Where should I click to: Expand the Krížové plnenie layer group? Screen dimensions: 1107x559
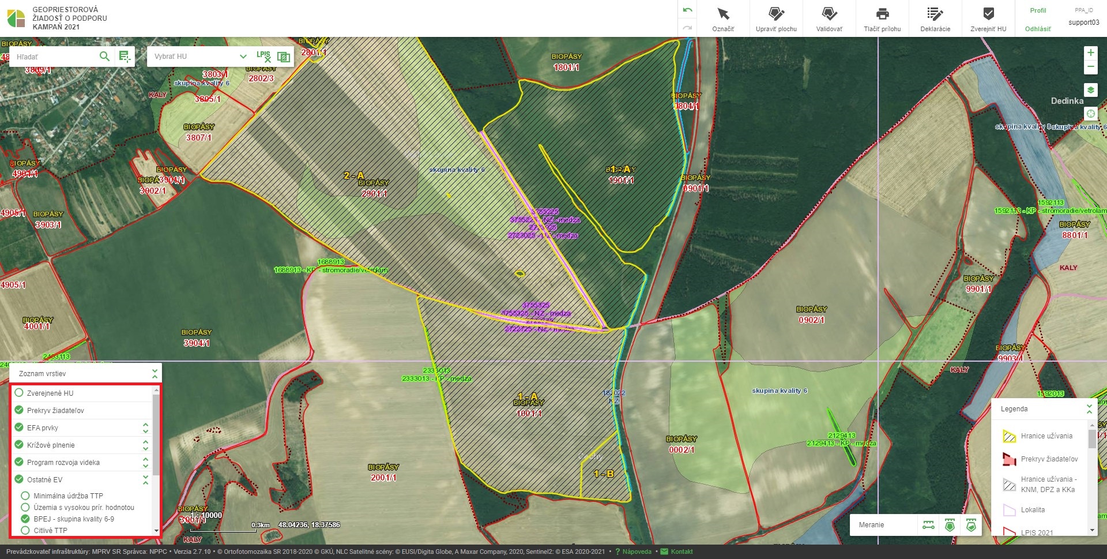(x=145, y=445)
